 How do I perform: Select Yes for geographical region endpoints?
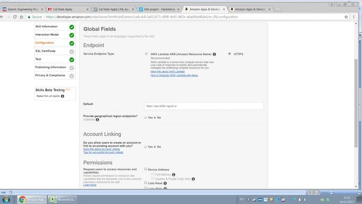tap(145, 118)
